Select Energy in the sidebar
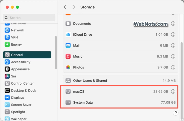This screenshot has height=121, width=184. [27, 44]
